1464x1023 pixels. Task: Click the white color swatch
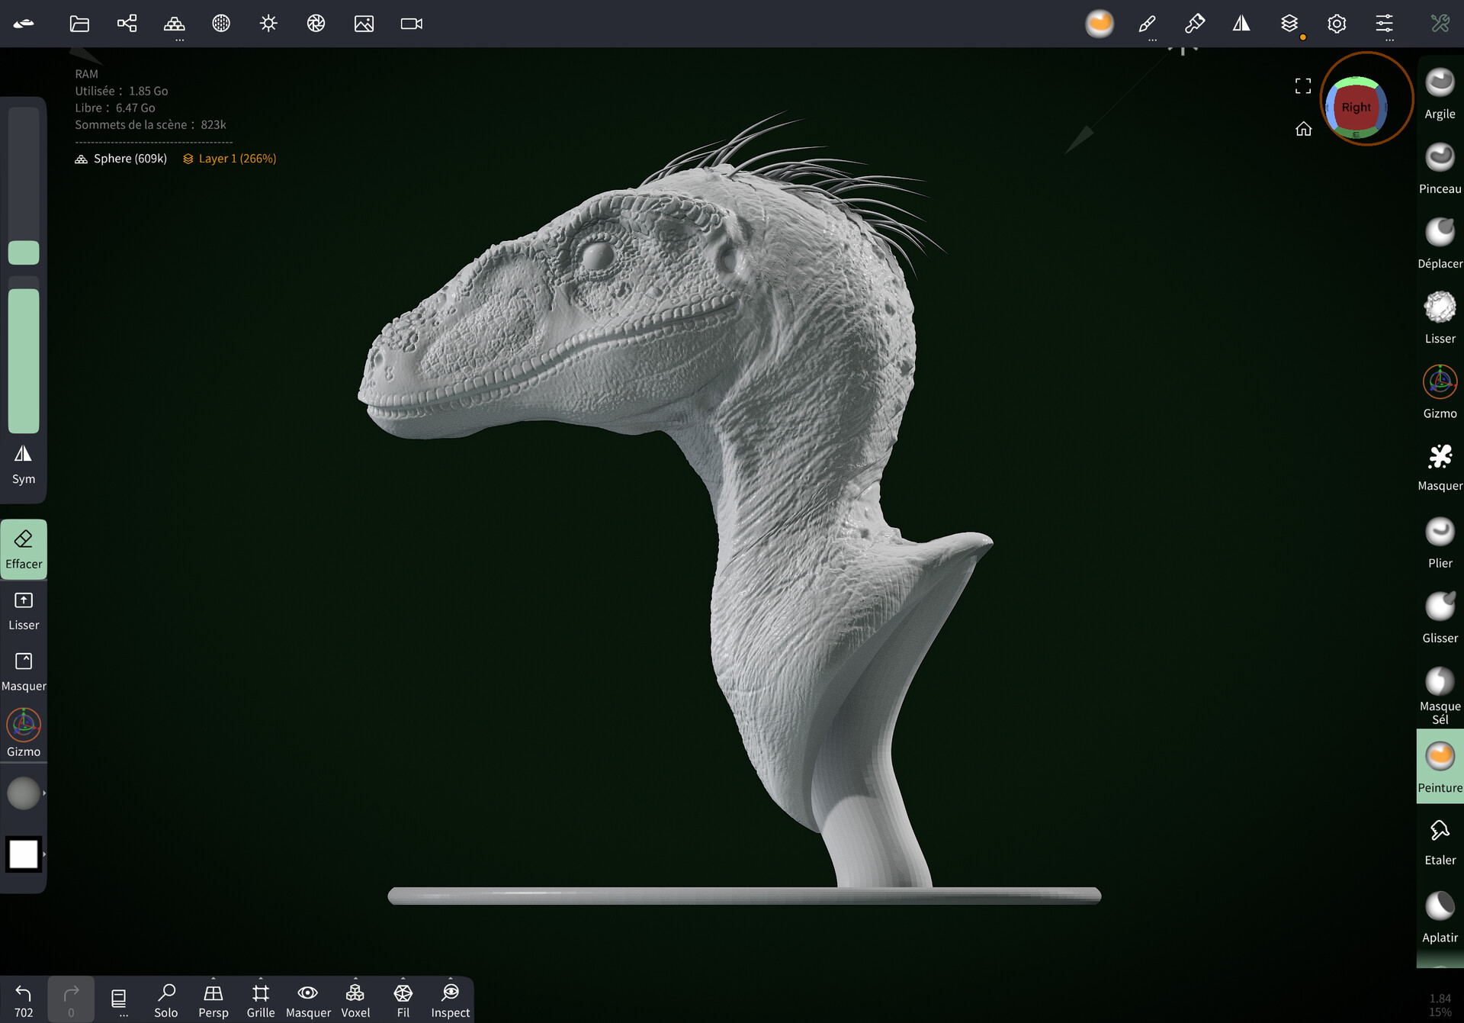pos(24,854)
